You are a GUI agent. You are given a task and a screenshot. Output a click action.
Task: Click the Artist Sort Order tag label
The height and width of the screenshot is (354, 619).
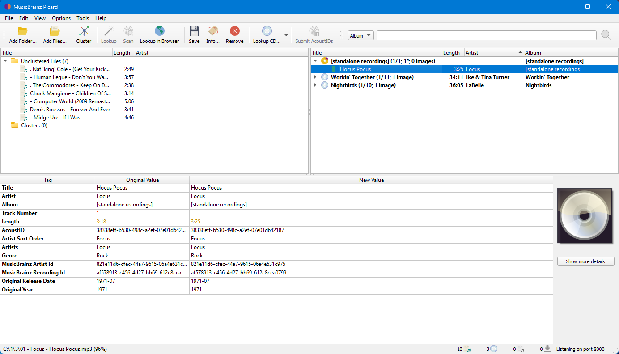(23, 238)
